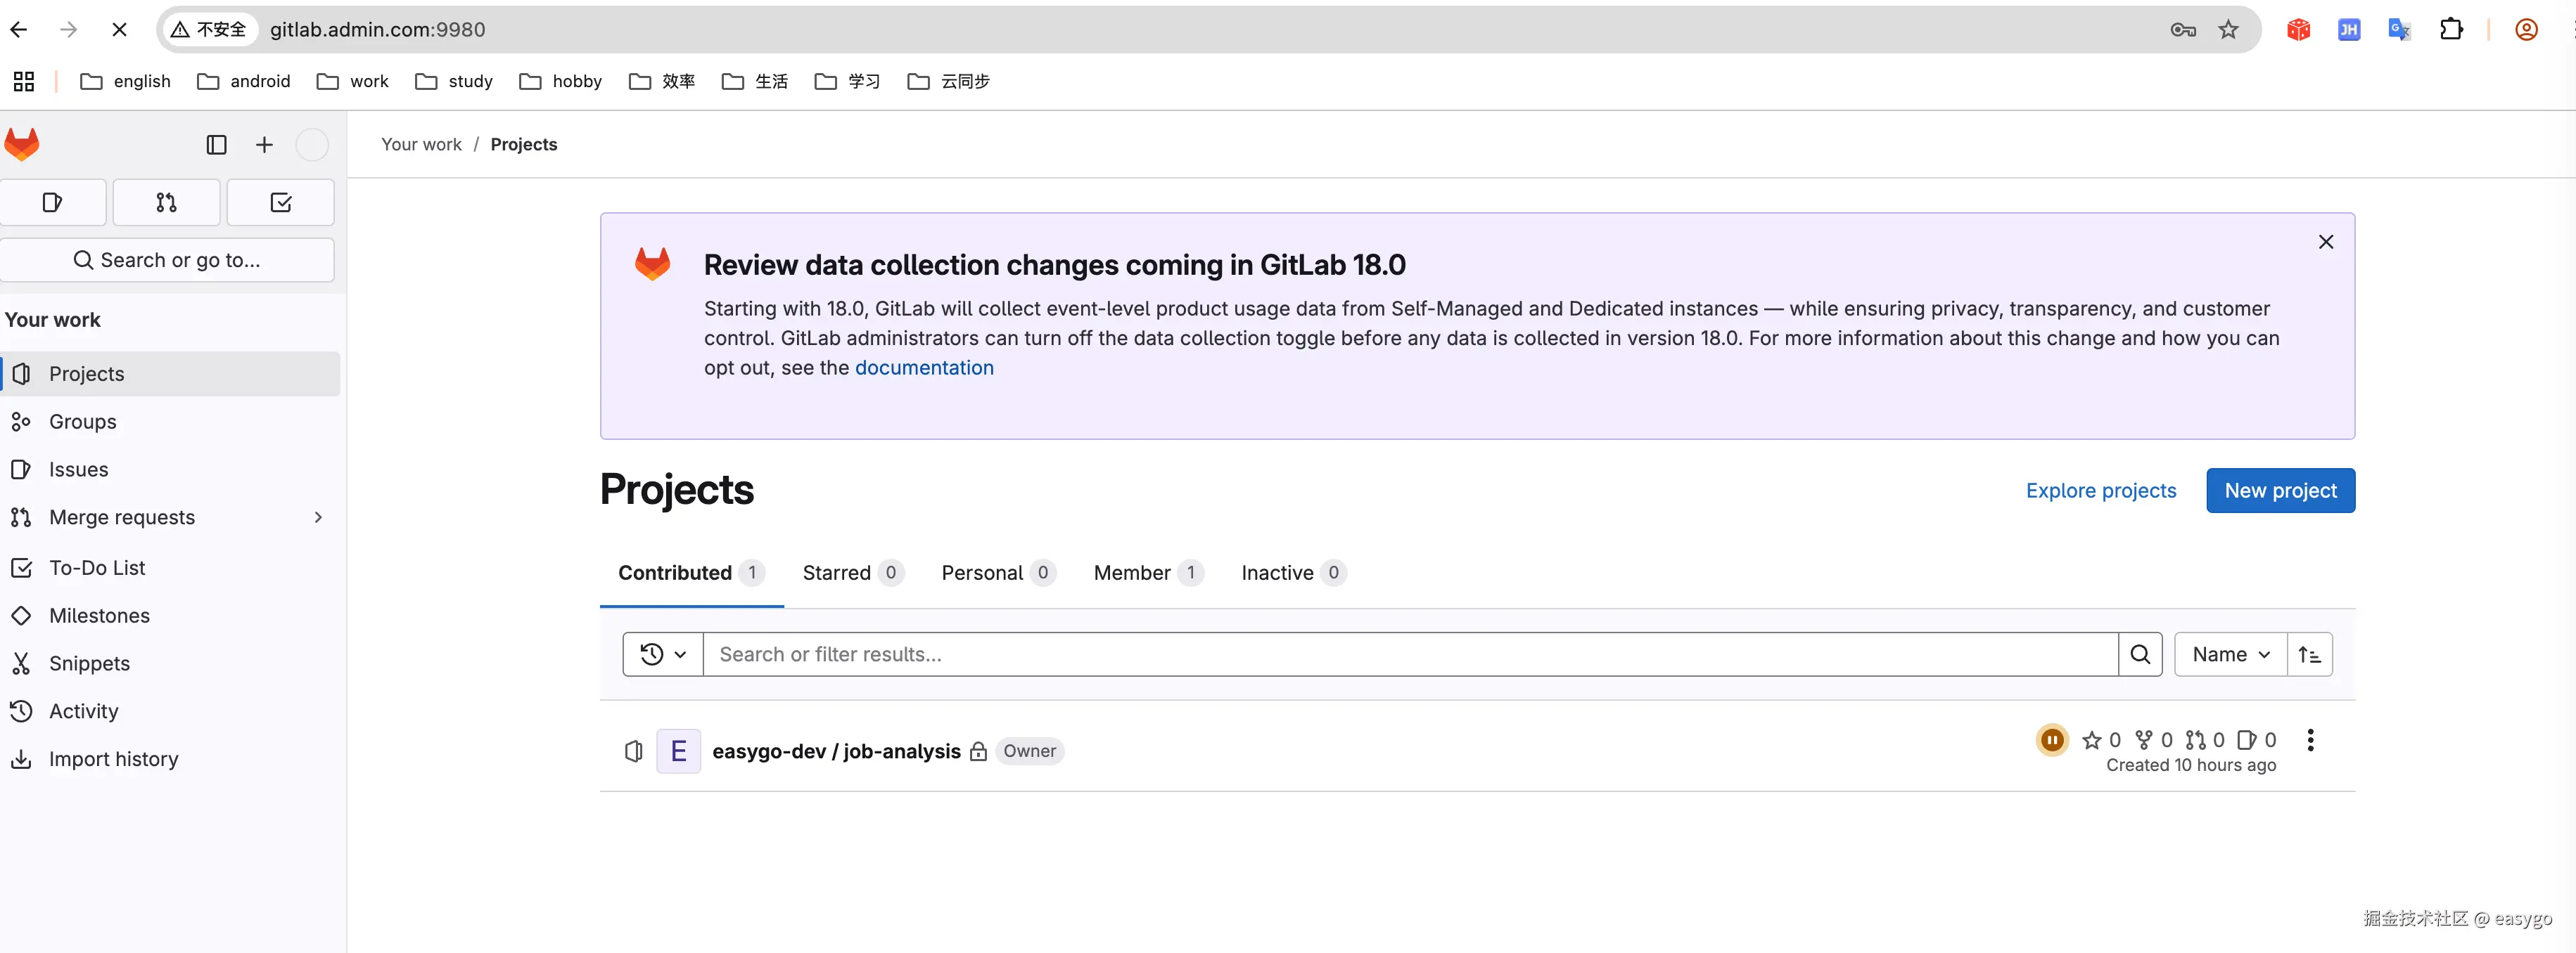Image resolution: width=2576 pixels, height=953 pixels.
Task: Click the GitLab fox logo home icon
Action: click(22, 145)
